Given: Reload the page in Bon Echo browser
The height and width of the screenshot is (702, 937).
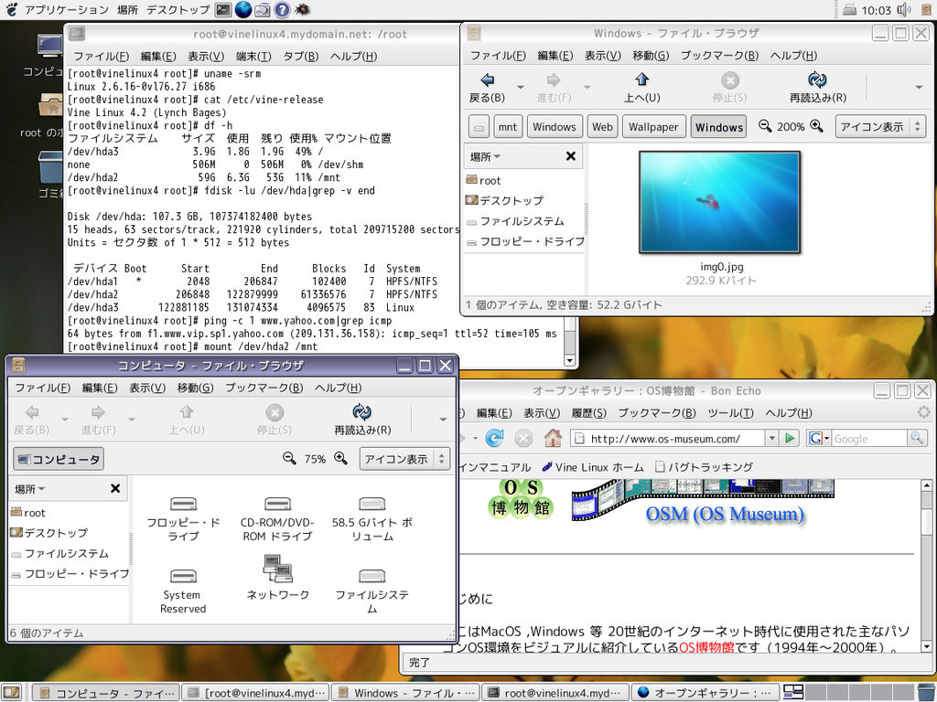Looking at the screenshot, I should [x=494, y=439].
